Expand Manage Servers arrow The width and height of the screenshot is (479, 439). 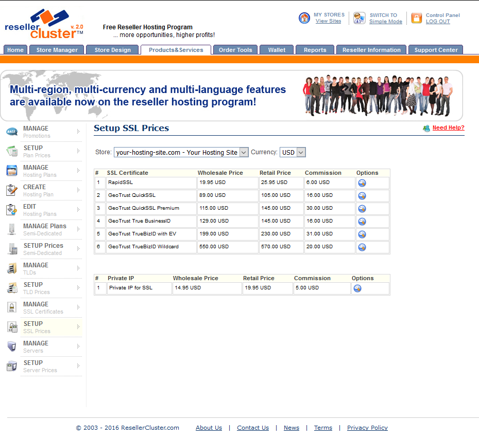click(78, 346)
